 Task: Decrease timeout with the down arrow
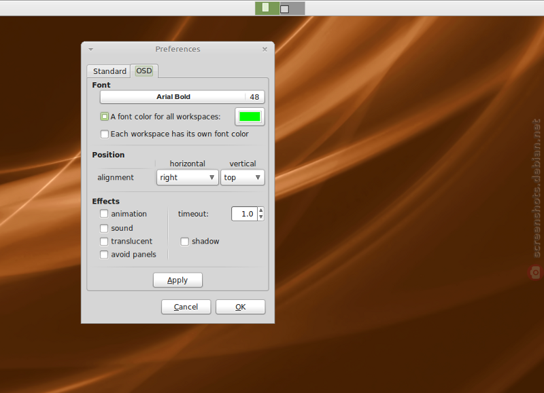[x=261, y=217]
